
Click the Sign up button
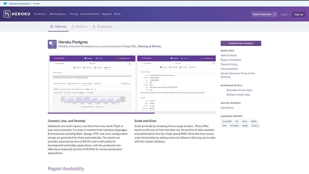click(298, 14)
